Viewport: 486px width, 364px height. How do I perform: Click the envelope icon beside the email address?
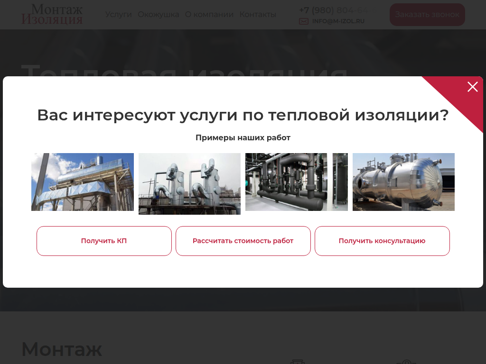(303, 21)
